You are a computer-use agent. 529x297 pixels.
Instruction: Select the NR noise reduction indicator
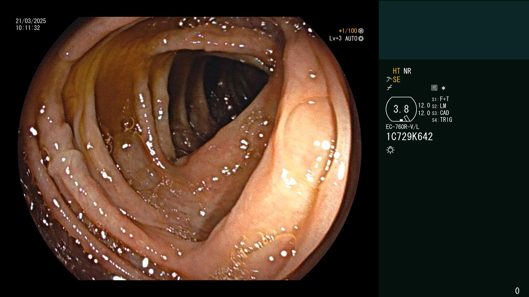click(407, 71)
